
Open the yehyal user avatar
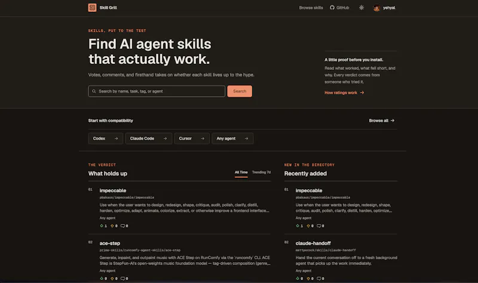[377, 8]
